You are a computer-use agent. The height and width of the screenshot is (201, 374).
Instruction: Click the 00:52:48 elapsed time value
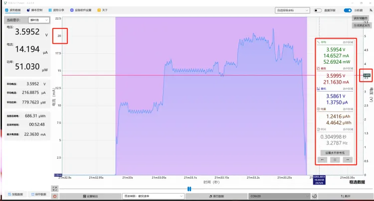[37, 124]
